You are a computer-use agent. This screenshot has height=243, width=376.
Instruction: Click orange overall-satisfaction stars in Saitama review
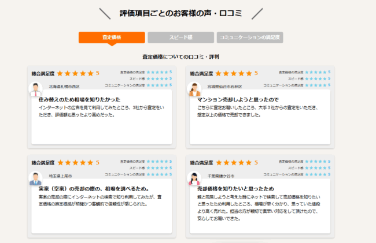click(x=75, y=162)
